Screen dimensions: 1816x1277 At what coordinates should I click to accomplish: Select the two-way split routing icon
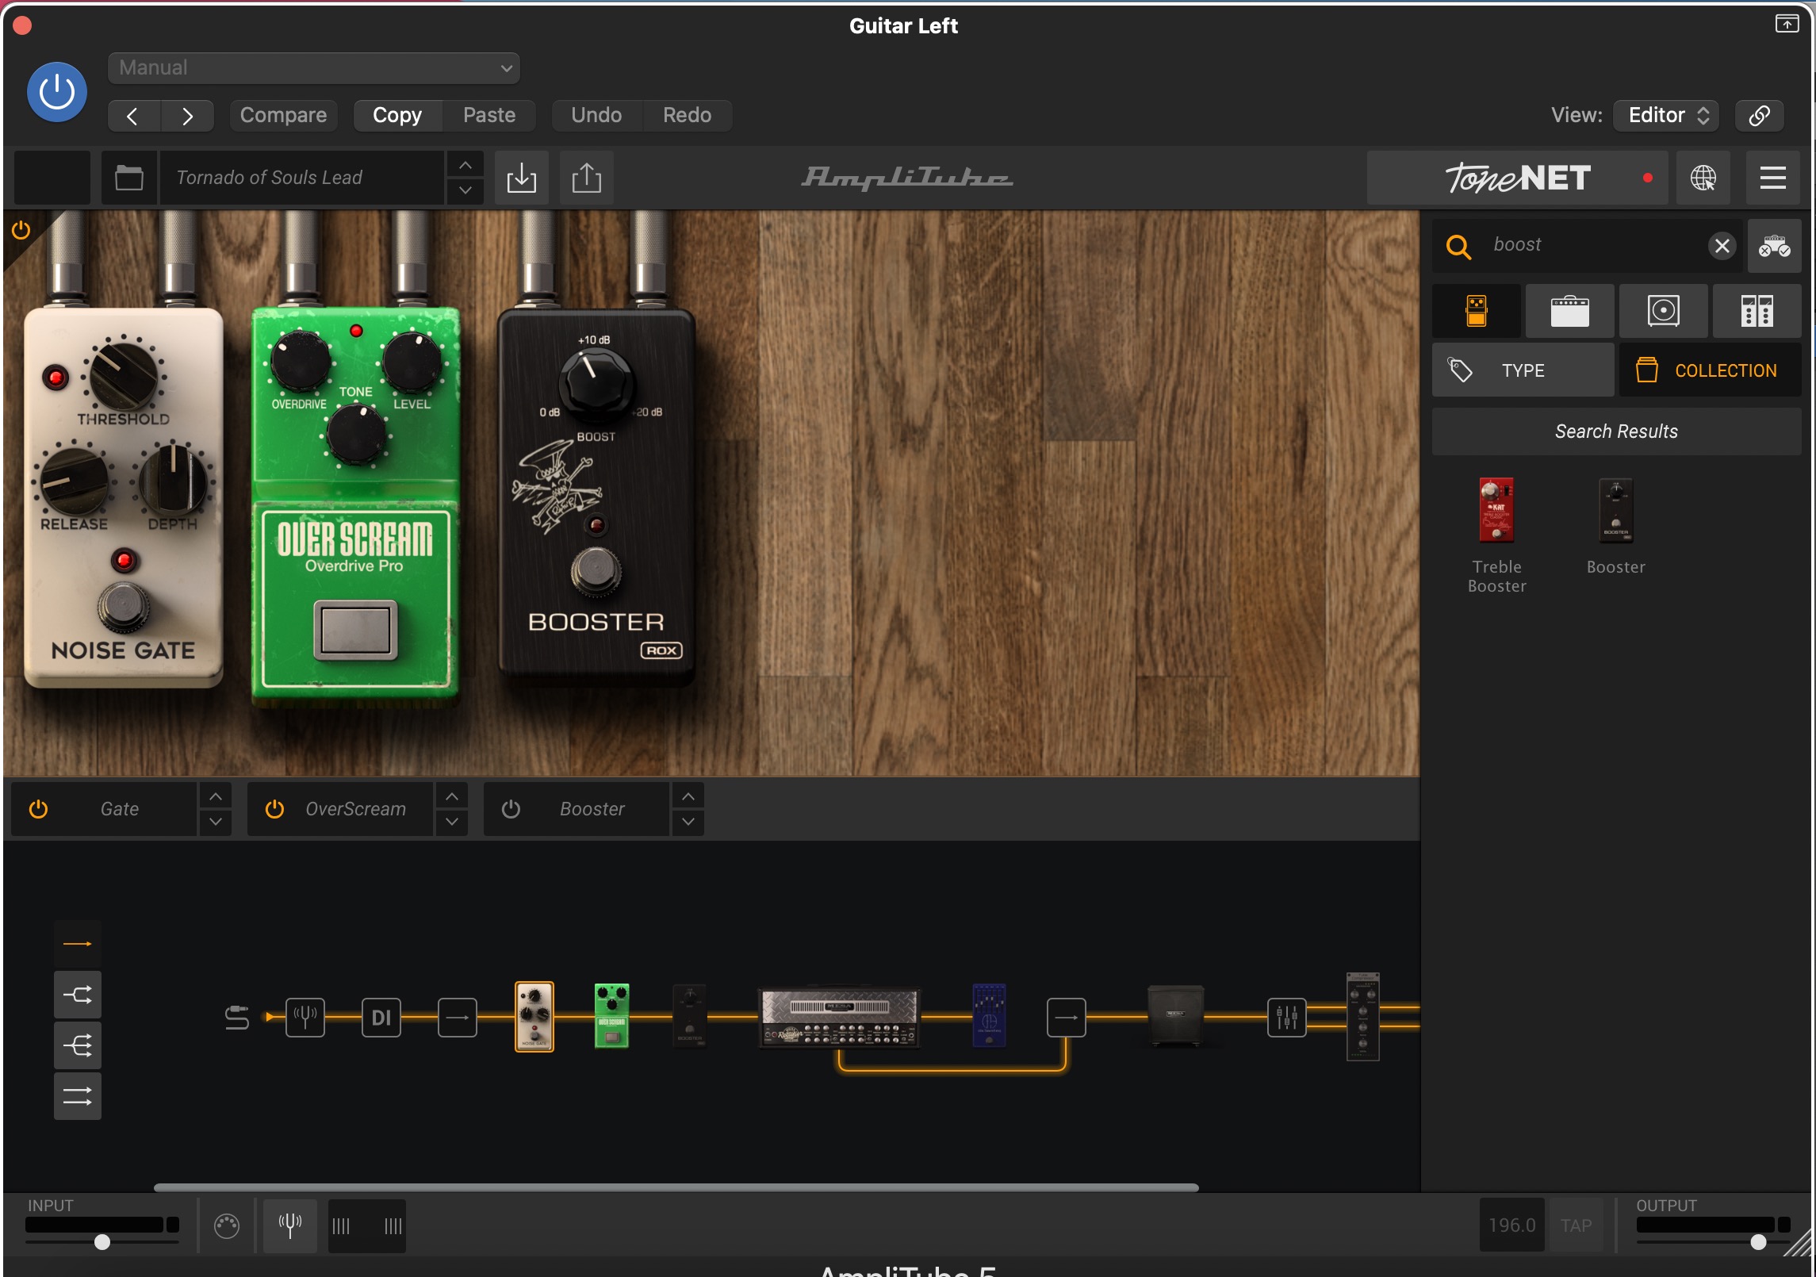(x=78, y=995)
